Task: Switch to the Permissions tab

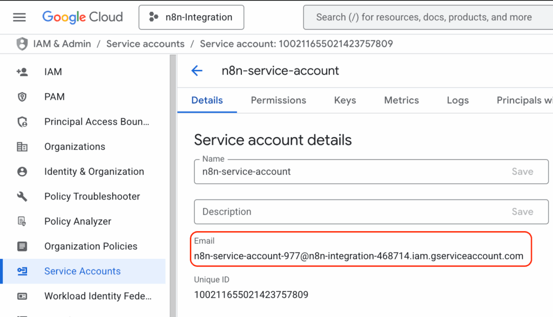Action: pos(278,100)
